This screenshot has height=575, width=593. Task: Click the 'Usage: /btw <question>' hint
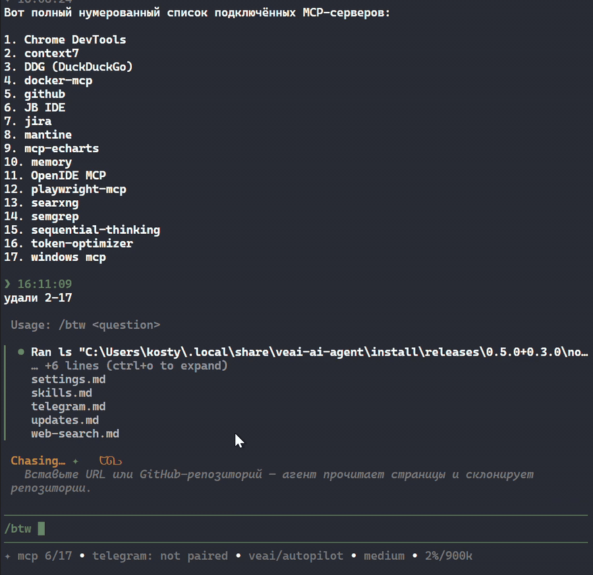(x=86, y=325)
